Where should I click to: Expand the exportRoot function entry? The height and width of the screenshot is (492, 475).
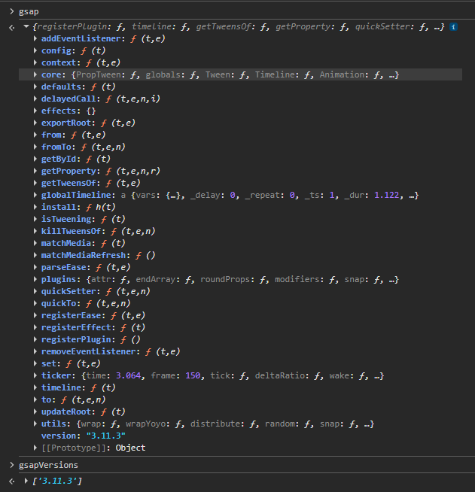(x=35, y=123)
